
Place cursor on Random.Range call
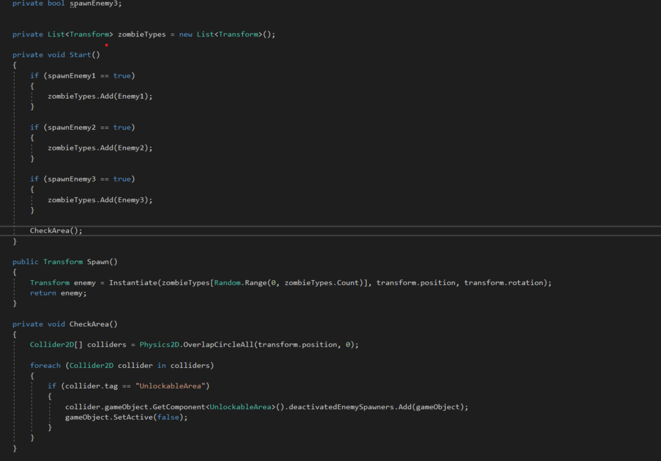(241, 283)
